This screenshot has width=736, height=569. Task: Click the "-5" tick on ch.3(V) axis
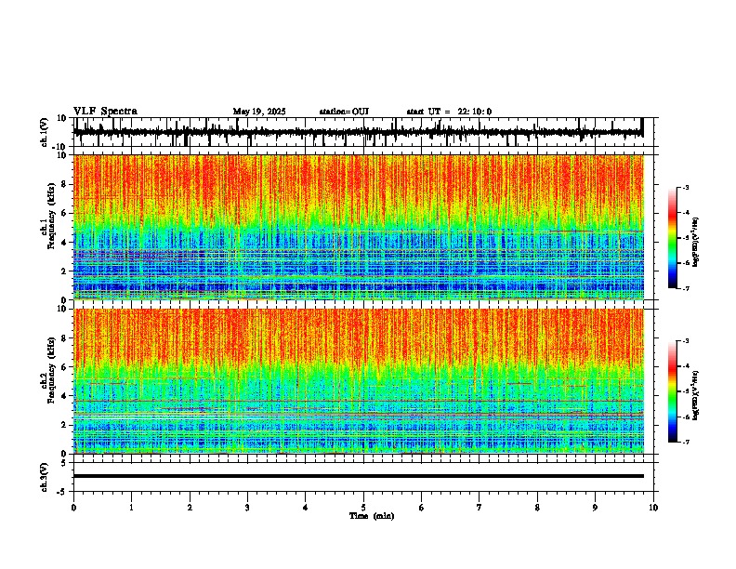(x=62, y=492)
